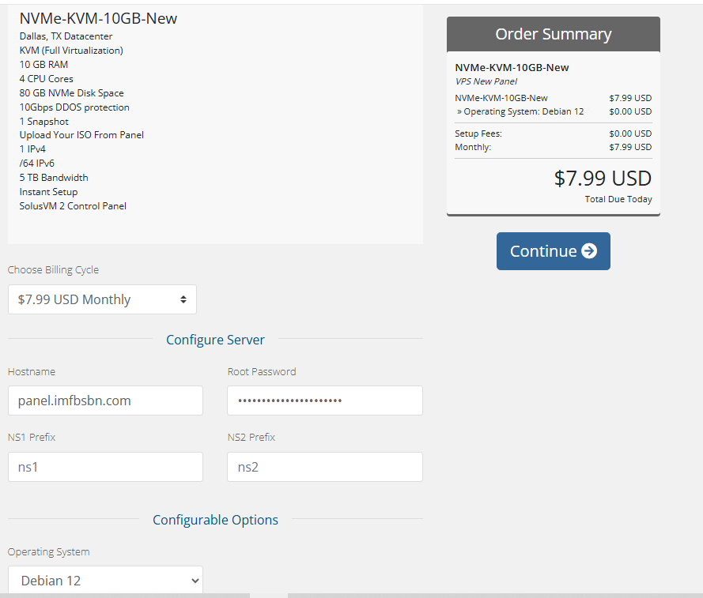Click the Continue button

point(553,251)
